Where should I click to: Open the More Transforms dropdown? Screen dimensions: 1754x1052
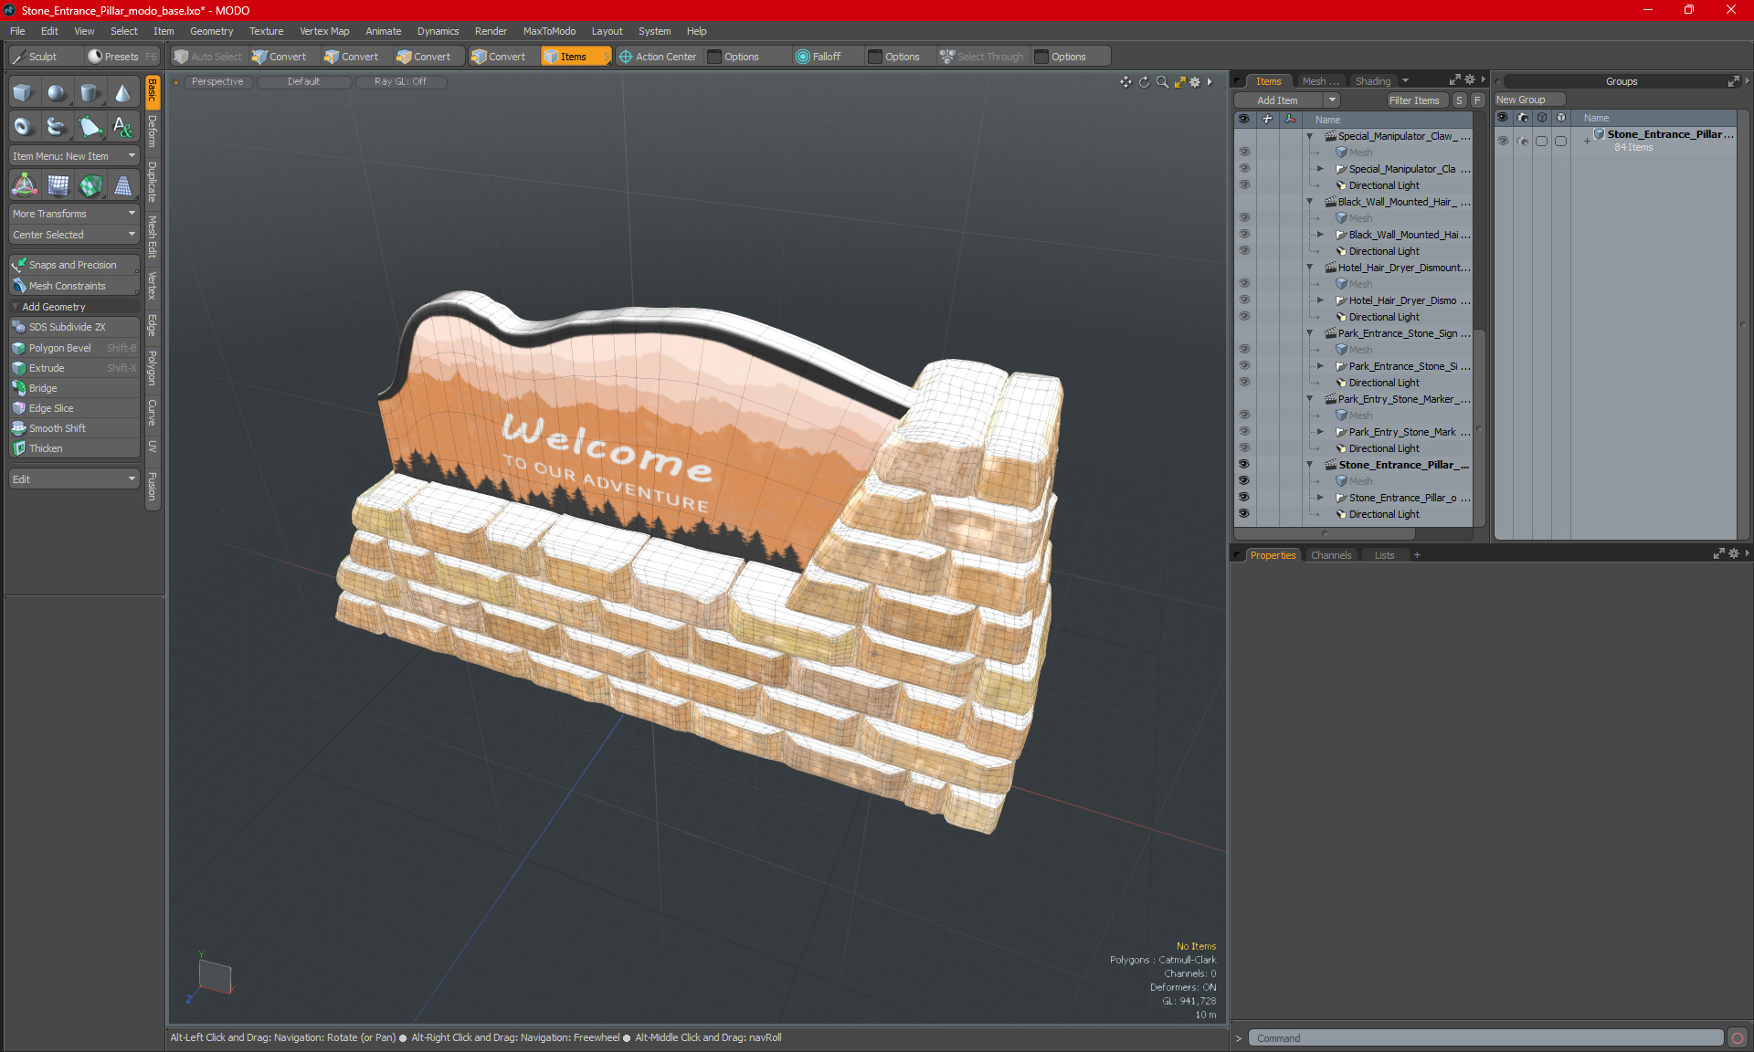click(x=74, y=214)
